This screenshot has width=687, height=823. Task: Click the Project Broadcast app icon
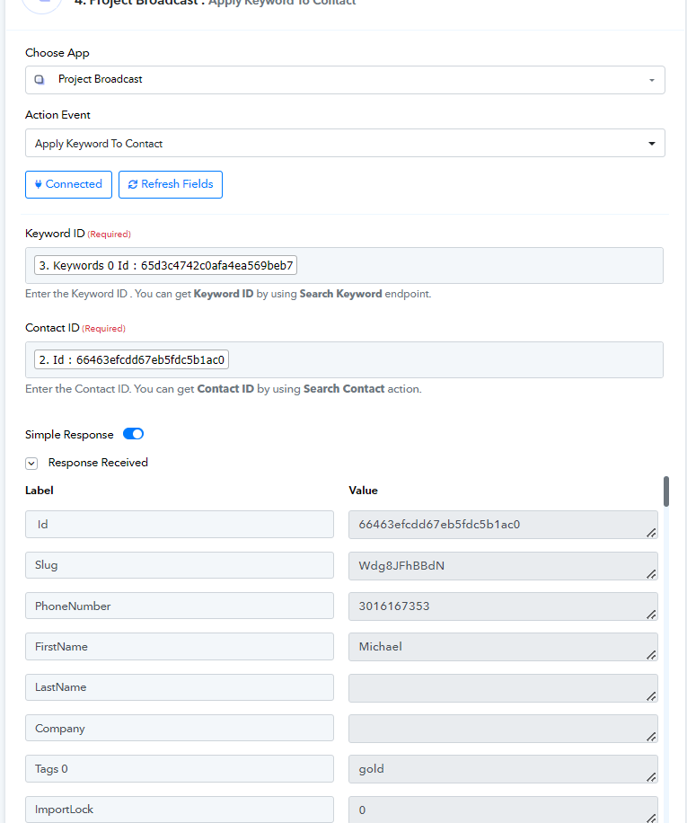point(40,80)
